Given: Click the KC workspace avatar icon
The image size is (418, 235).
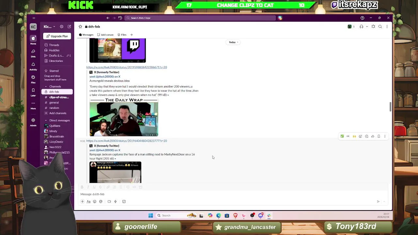Looking at the screenshot, I should [33, 27].
